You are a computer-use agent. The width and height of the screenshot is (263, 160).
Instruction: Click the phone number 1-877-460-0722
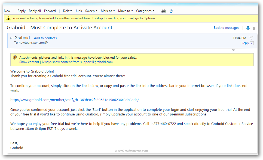pos(163,124)
